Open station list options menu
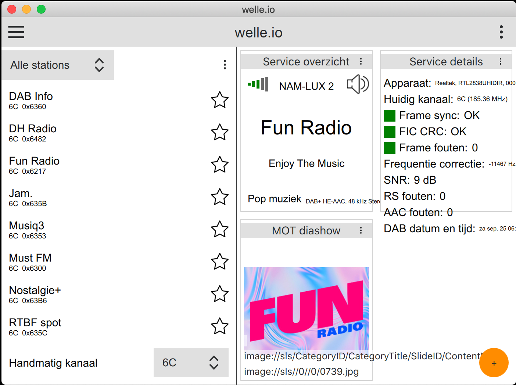The image size is (516, 385). click(225, 65)
